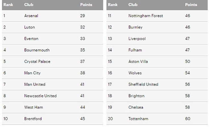Click the Rank header in left table

8,5
